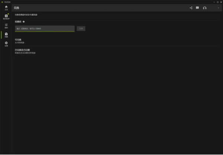Viewport: 223px width, 155px height.
Task: Expand the account dropdown arrow at top right
Action: point(218,8)
